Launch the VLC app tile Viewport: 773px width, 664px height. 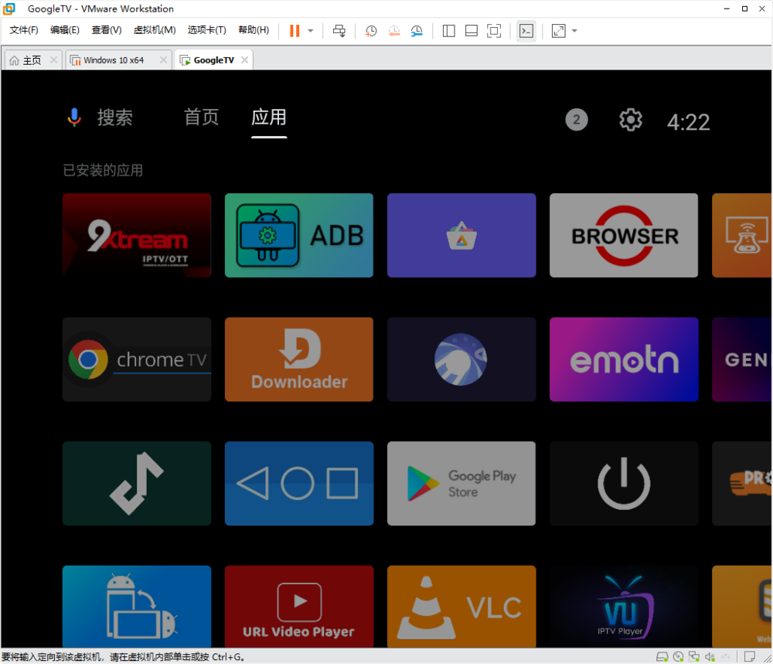pyautogui.click(x=461, y=607)
